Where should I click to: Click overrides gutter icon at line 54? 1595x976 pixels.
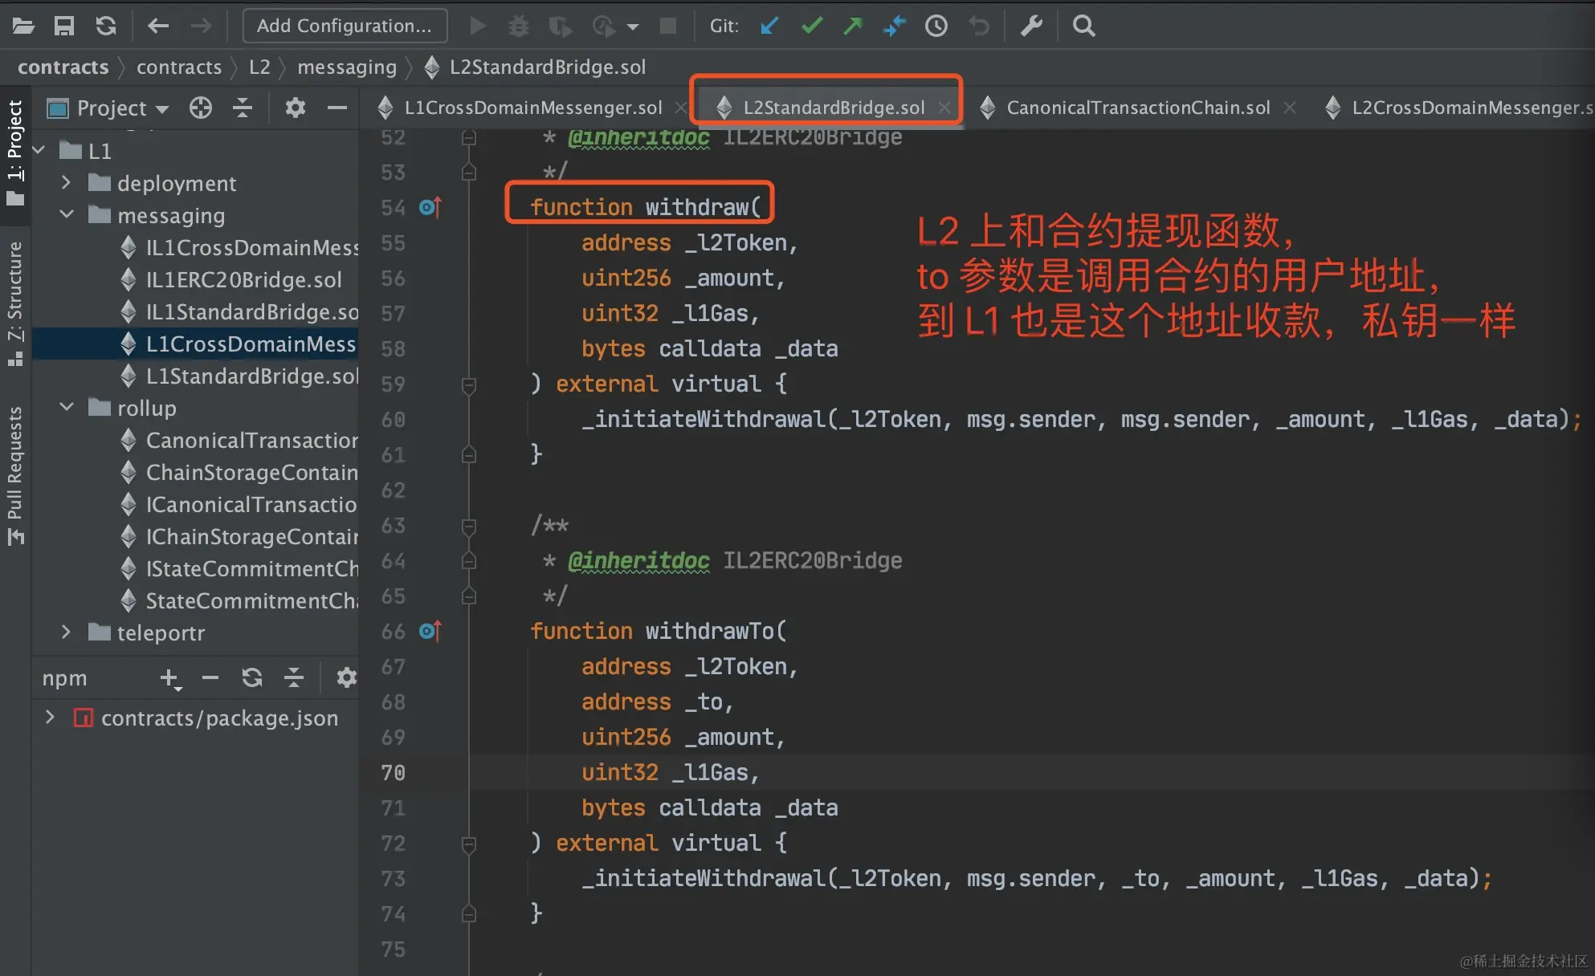[x=430, y=208]
